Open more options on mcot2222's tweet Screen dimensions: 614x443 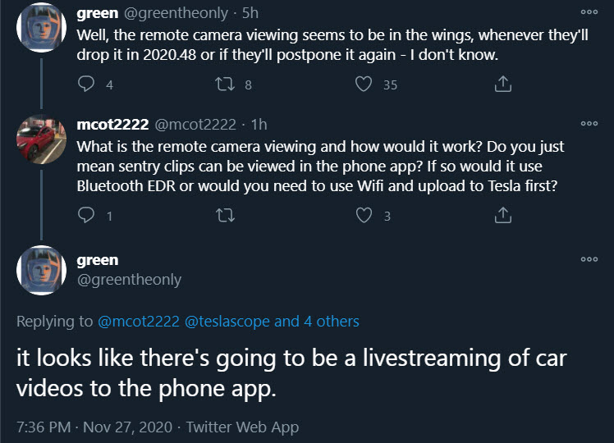click(589, 124)
